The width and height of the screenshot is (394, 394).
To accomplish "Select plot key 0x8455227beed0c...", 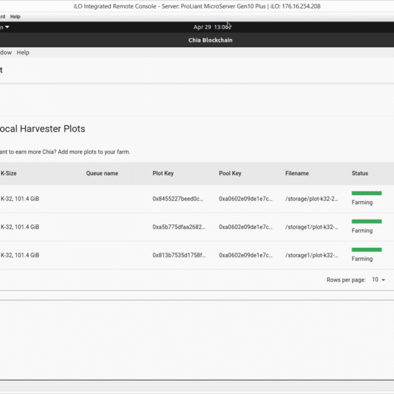I will click(x=178, y=199).
